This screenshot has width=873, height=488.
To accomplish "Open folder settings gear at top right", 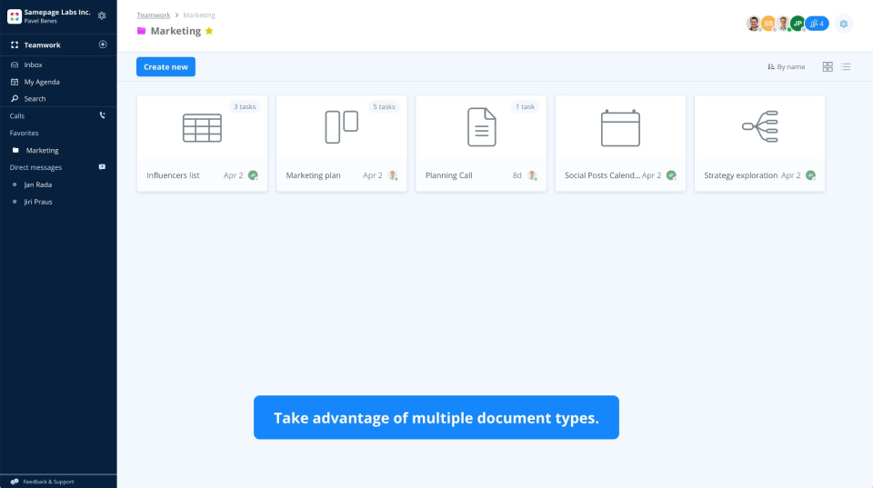I will pyautogui.click(x=844, y=24).
